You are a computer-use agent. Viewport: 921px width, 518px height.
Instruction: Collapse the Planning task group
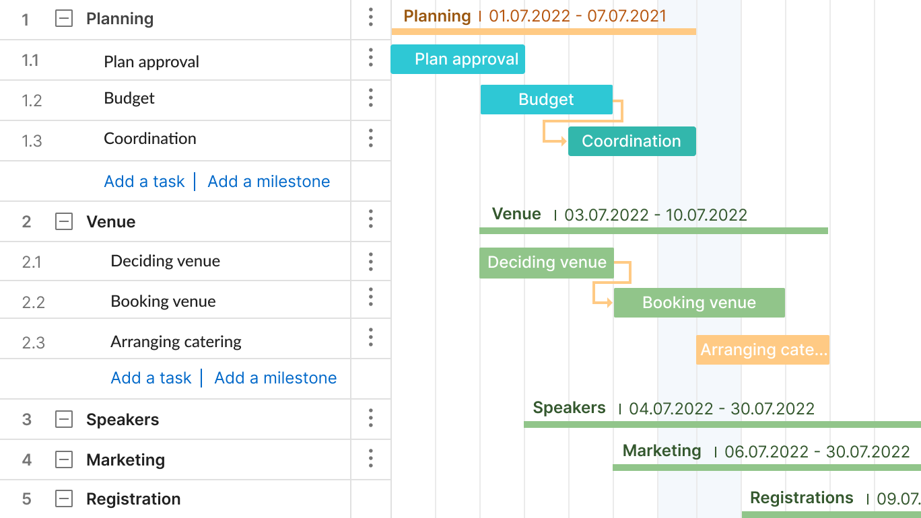coord(63,18)
